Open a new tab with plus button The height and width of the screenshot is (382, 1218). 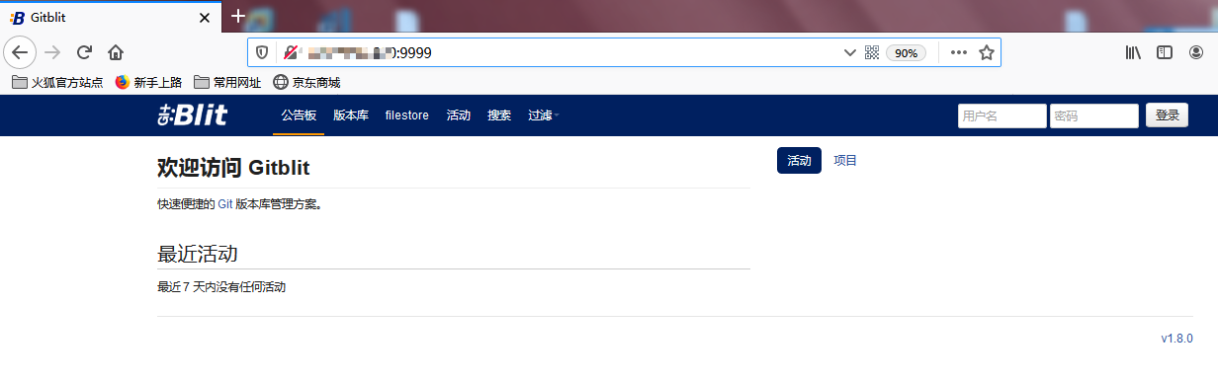click(x=237, y=16)
